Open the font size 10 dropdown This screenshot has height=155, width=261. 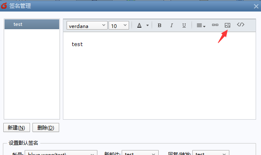coord(119,25)
